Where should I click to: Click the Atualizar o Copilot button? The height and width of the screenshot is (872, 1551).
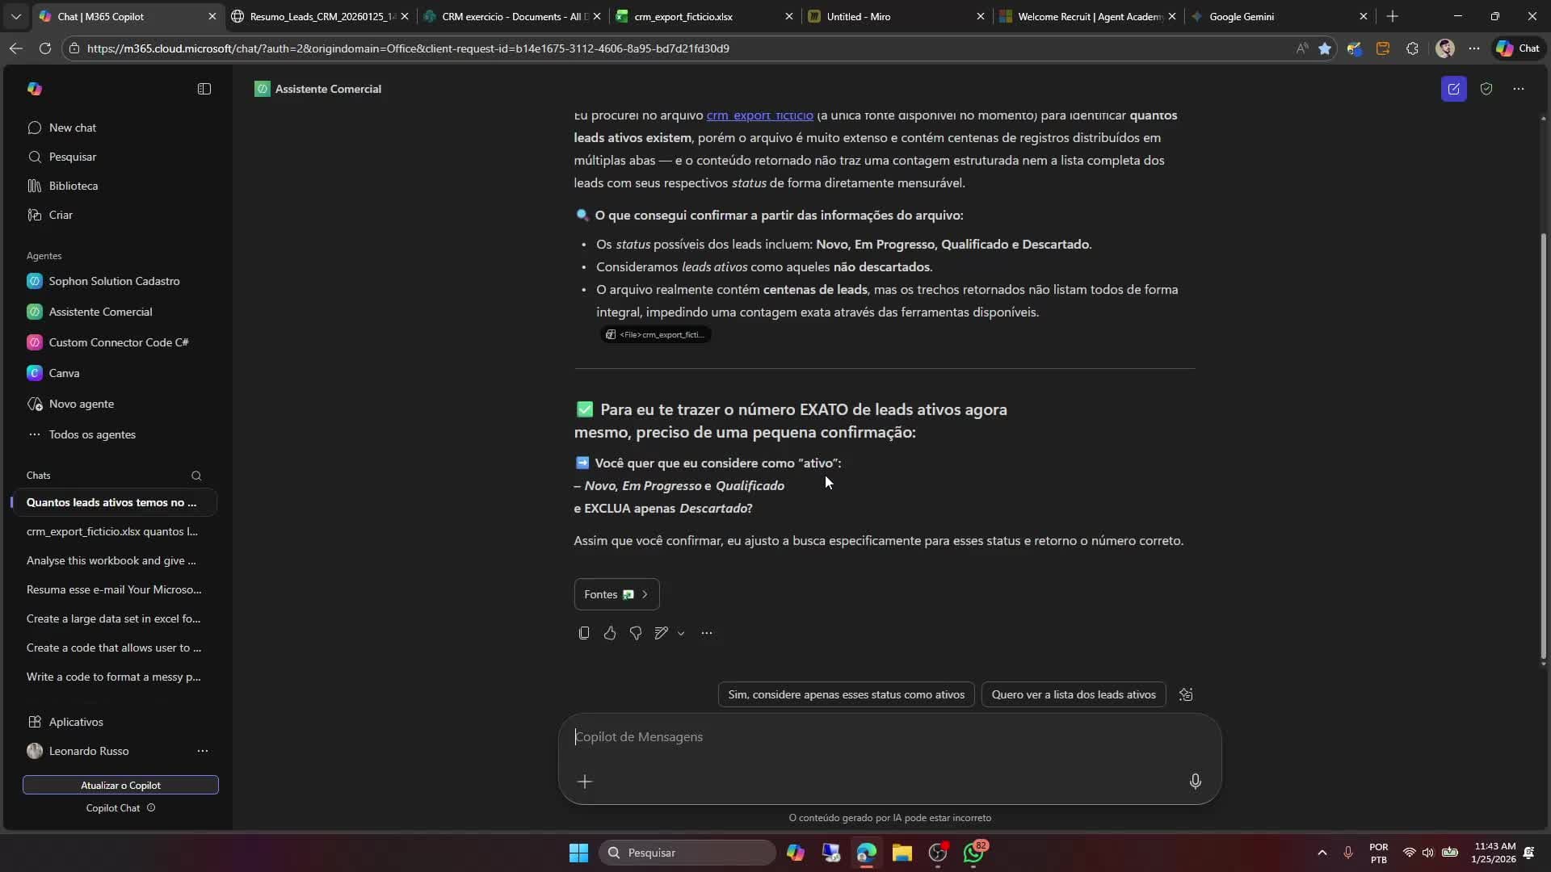click(x=120, y=785)
